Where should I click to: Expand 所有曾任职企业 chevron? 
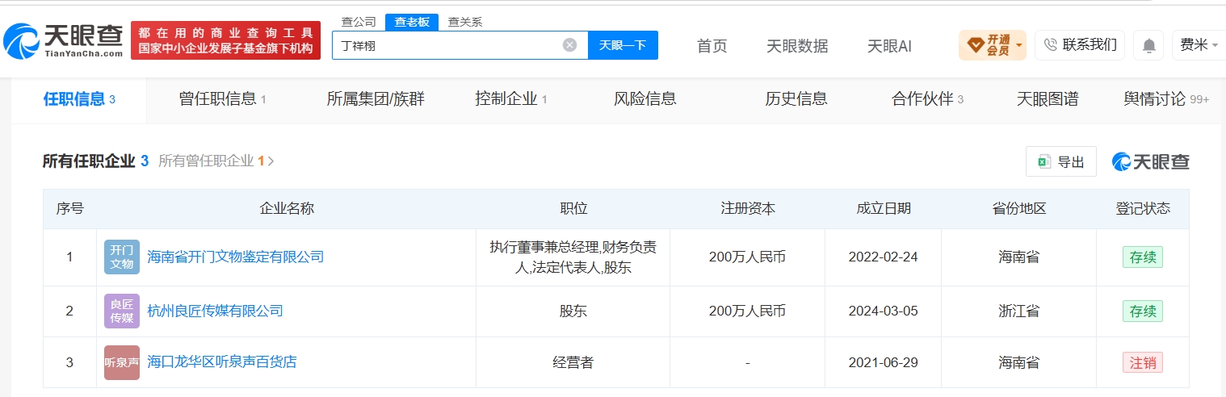(x=271, y=161)
